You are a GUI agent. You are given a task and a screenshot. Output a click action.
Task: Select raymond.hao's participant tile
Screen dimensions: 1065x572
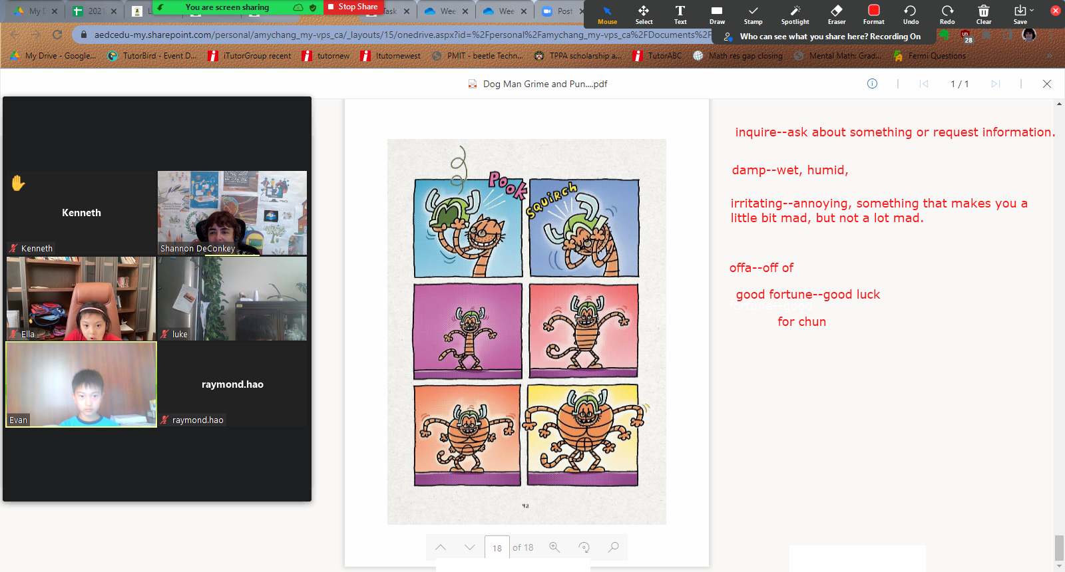(x=232, y=384)
